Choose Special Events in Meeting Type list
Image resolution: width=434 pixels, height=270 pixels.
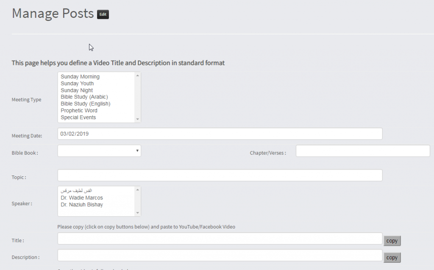pyautogui.click(x=78, y=117)
